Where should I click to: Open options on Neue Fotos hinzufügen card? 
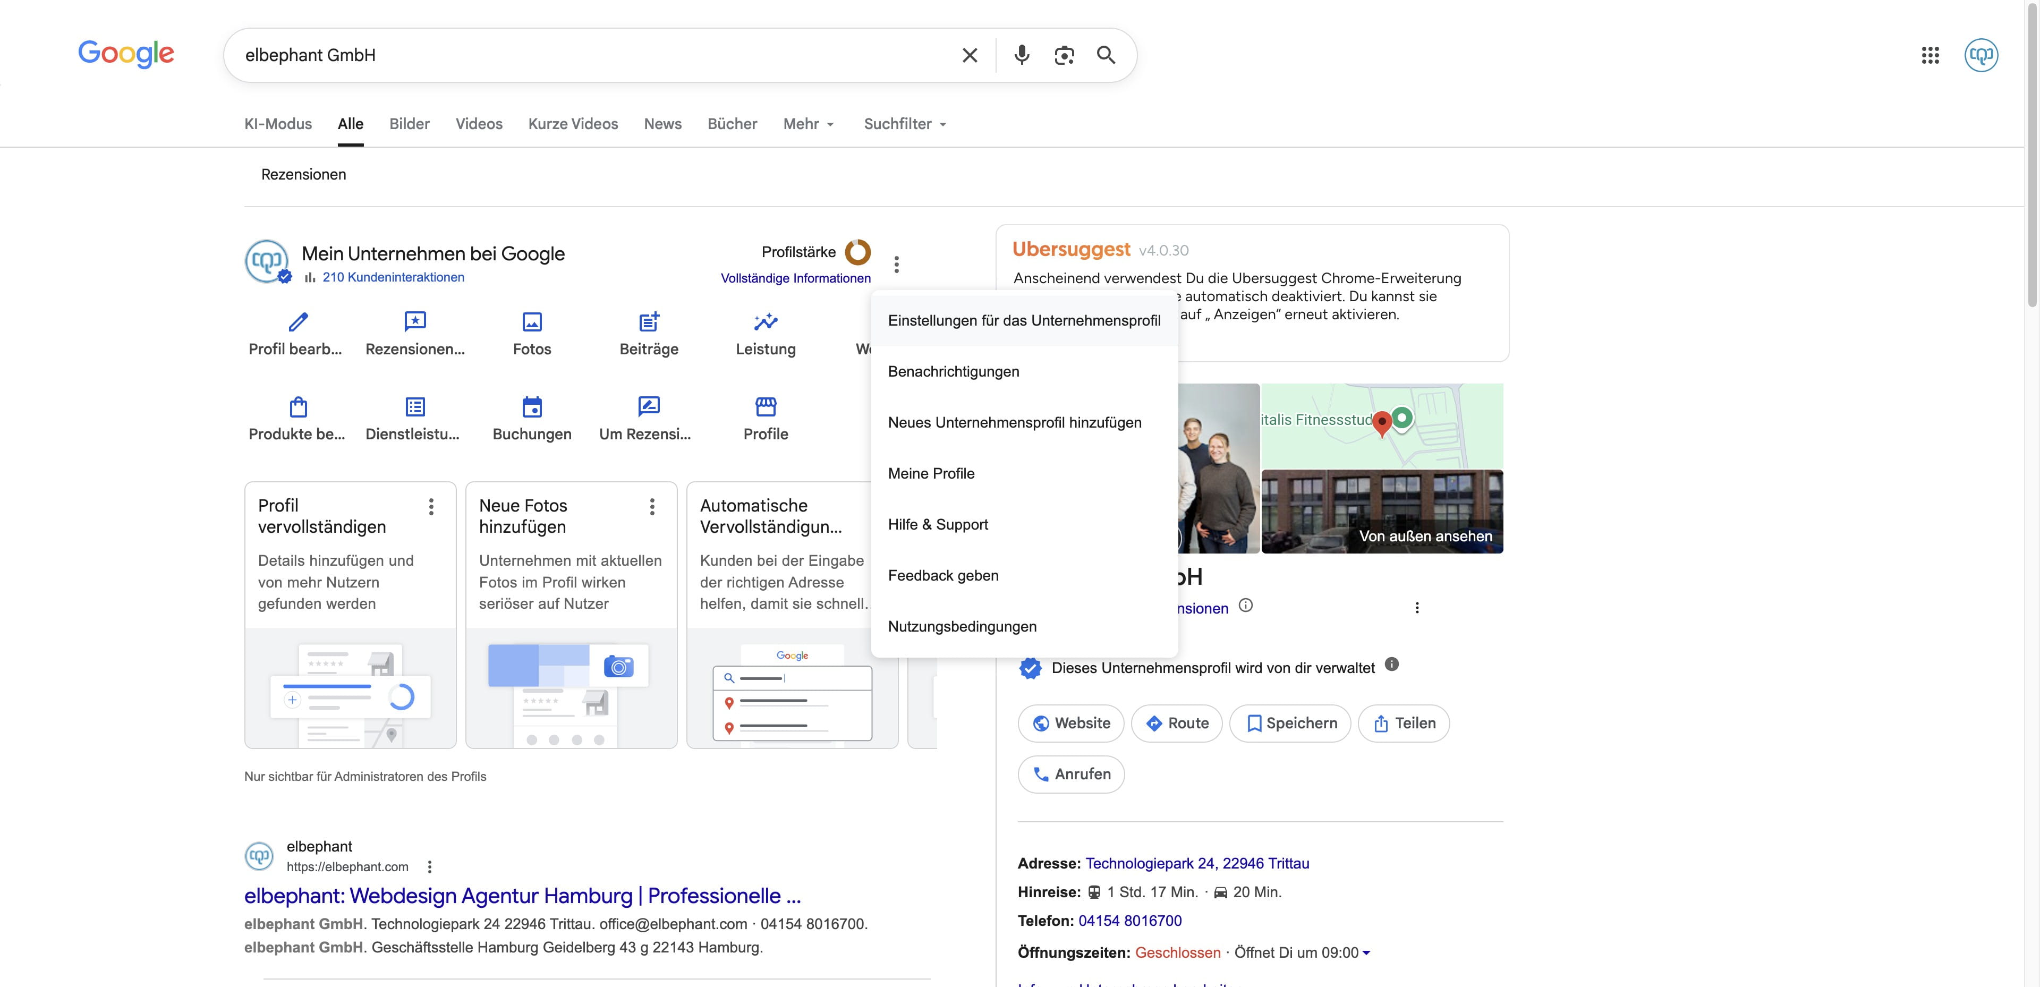[x=652, y=507]
